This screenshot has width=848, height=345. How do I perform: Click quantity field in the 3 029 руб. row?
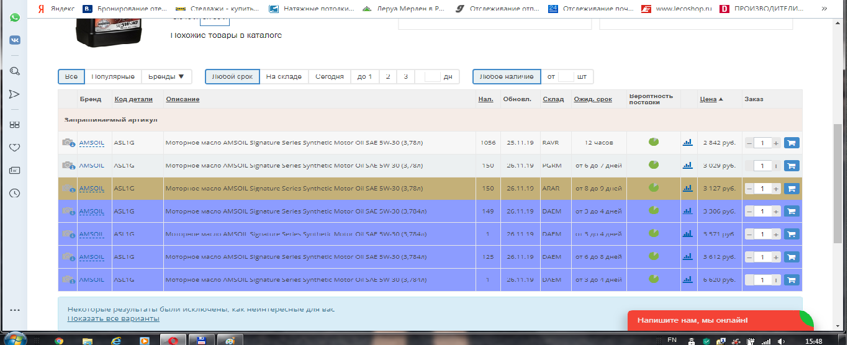point(763,166)
